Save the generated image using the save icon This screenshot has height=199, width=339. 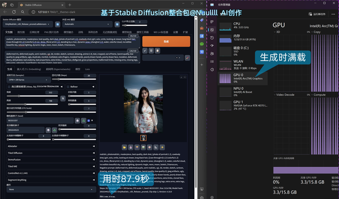[x=130, y=147]
